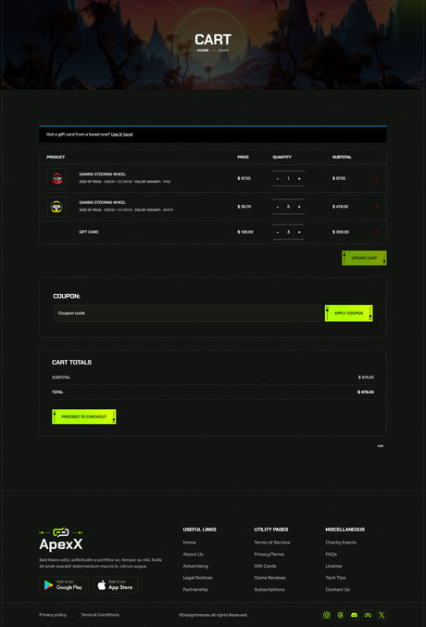Click the Apply Coupon button
This screenshot has height=627, width=426.
click(x=348, y=313)
